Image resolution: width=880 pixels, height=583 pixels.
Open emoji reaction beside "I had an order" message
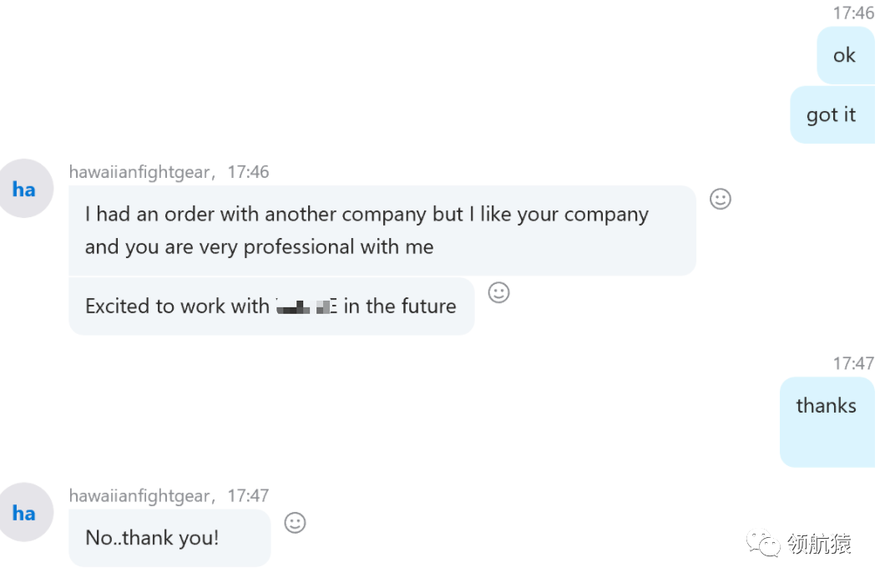tap(720, 199)
